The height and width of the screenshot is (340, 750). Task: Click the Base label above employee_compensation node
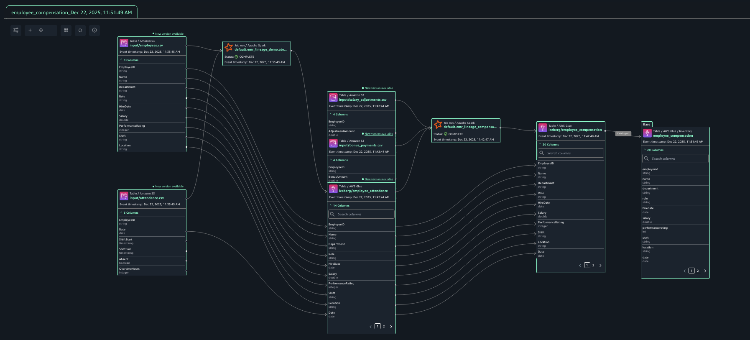[647, 124]
